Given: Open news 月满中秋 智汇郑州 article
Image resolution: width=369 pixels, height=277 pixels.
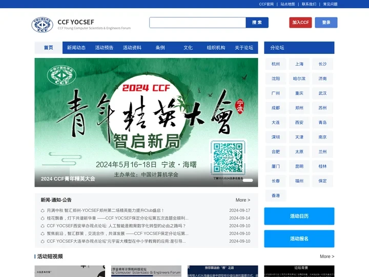Looking at the screenshot, I should pos(105,210).
